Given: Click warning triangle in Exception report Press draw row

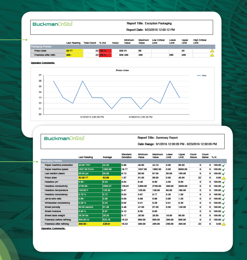Looking at the screenshot, I should tap(212, 51).
